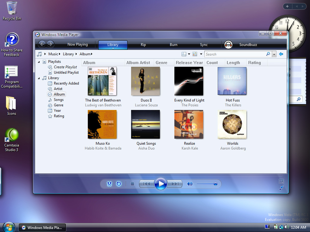The image size is (310, 232).
Task: Collapse the Playlists tree node
Action: [x=39, y=61]
